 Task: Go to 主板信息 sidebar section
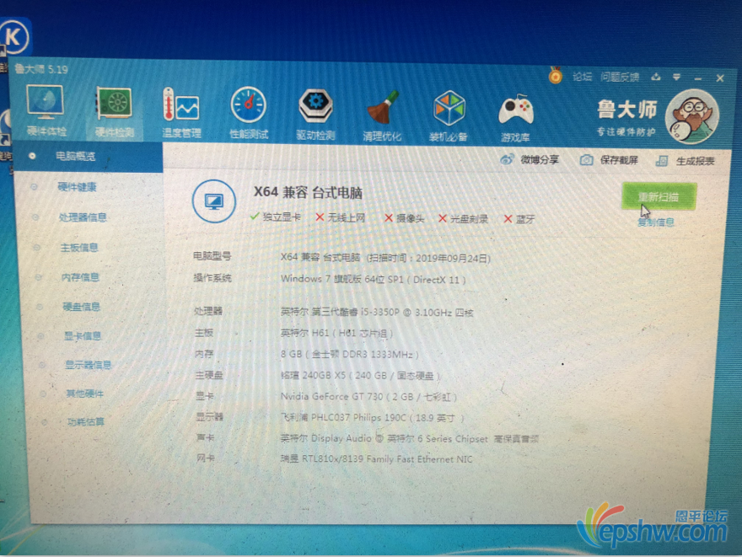[x=79, y=247]
